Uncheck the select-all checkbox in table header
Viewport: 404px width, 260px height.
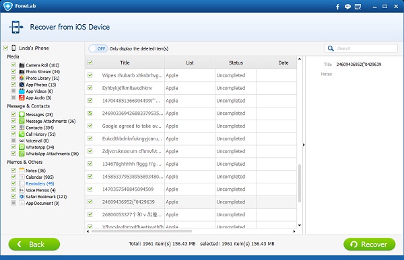(x=90, y=62)
